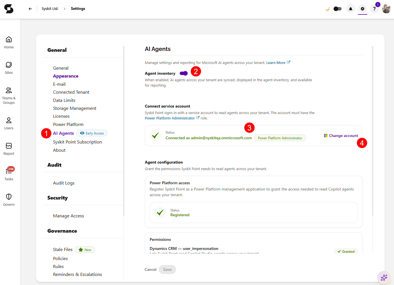
Task: Click external link icon after Power Platform Administrator
Action: [198, 118]
